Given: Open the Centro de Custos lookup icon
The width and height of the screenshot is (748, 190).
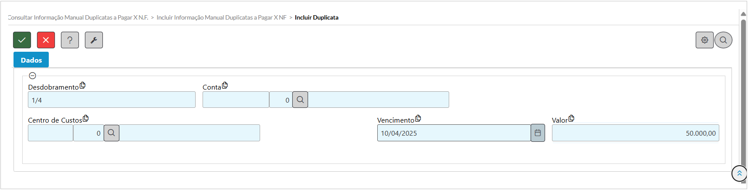Looking at the screenshot, I should [x=112, y=133].
